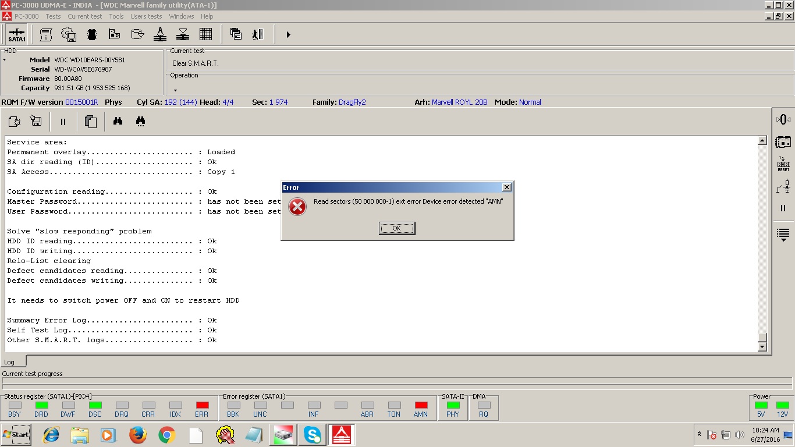Viewport: 795px width, 447px height.
Task: Click the funnel-over-lines toolbar icon
Action: click(x=183, y=34)
